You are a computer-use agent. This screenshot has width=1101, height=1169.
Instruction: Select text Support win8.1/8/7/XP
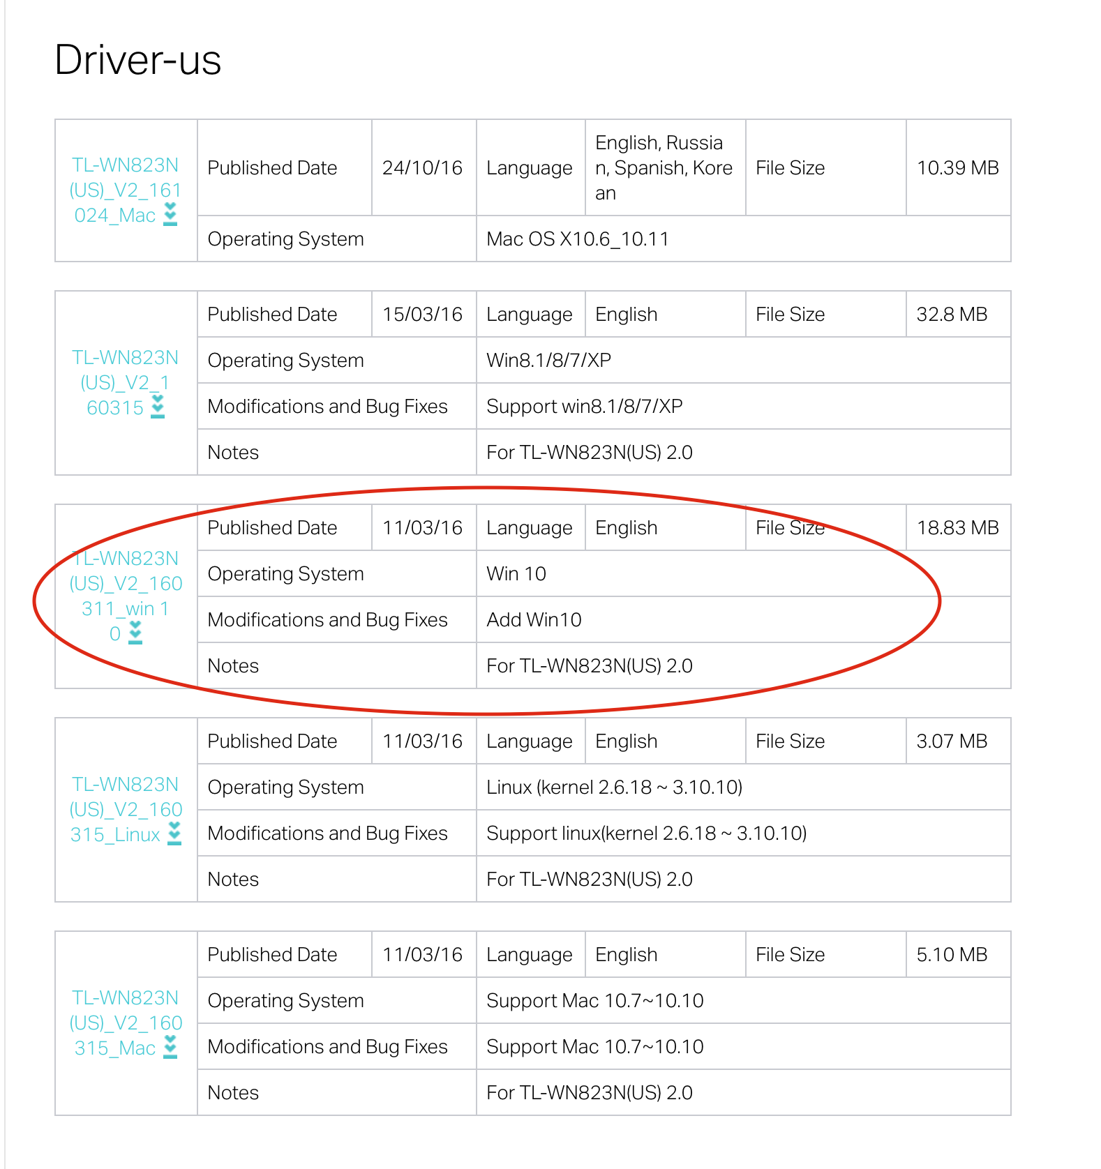pos(584,407)
